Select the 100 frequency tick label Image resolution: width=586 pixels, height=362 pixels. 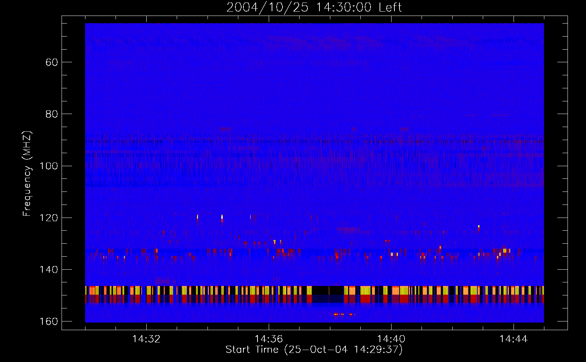pos(49,166)
